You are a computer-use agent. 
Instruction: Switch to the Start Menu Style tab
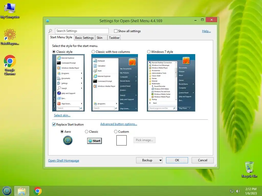pyautogui.click(x=61, y=37)
